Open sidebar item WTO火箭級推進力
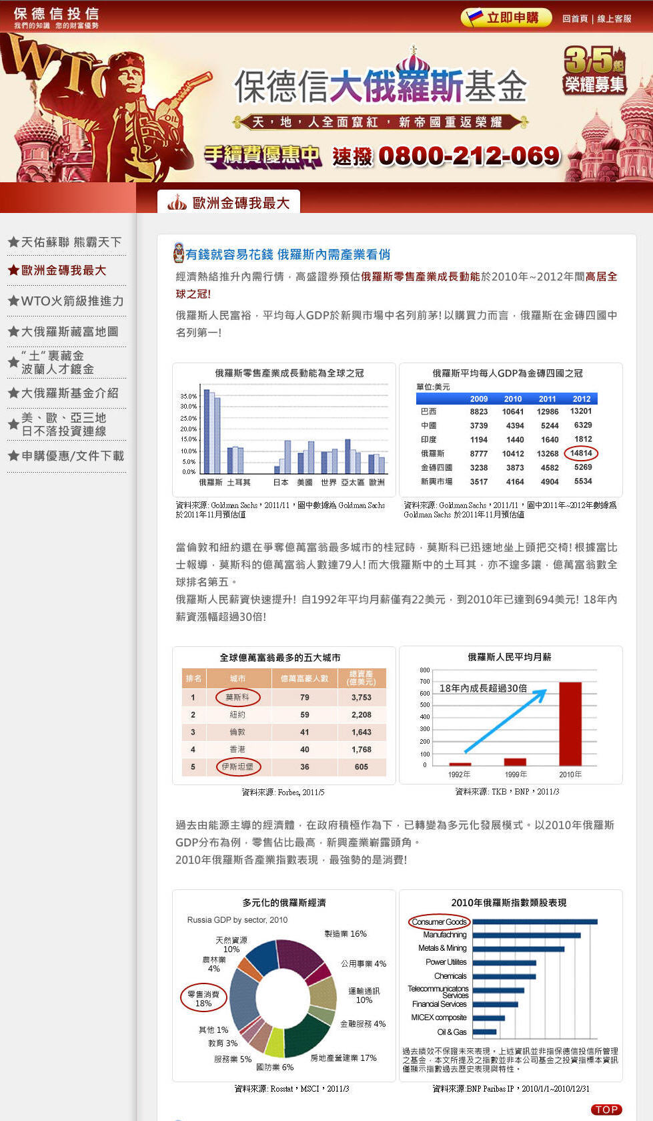This screenshot has height=1121, width=653. coord(72,301)
